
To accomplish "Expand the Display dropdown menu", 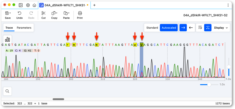I will click(221, 28).
